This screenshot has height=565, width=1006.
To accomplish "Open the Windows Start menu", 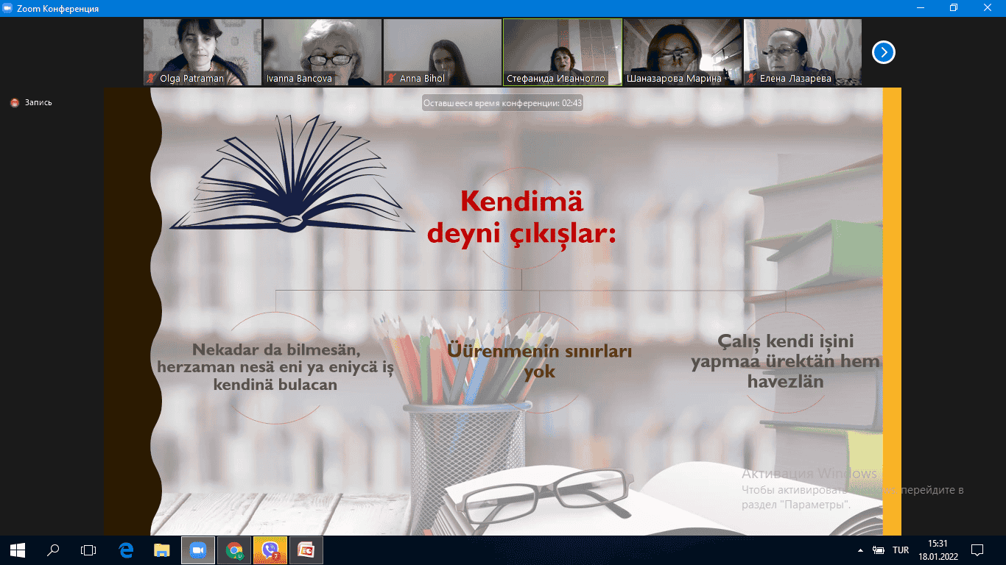I will (18, 550).
